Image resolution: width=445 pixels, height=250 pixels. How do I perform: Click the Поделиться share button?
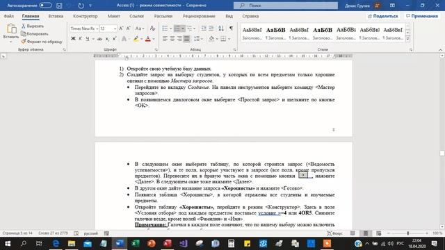pos(382,16)
